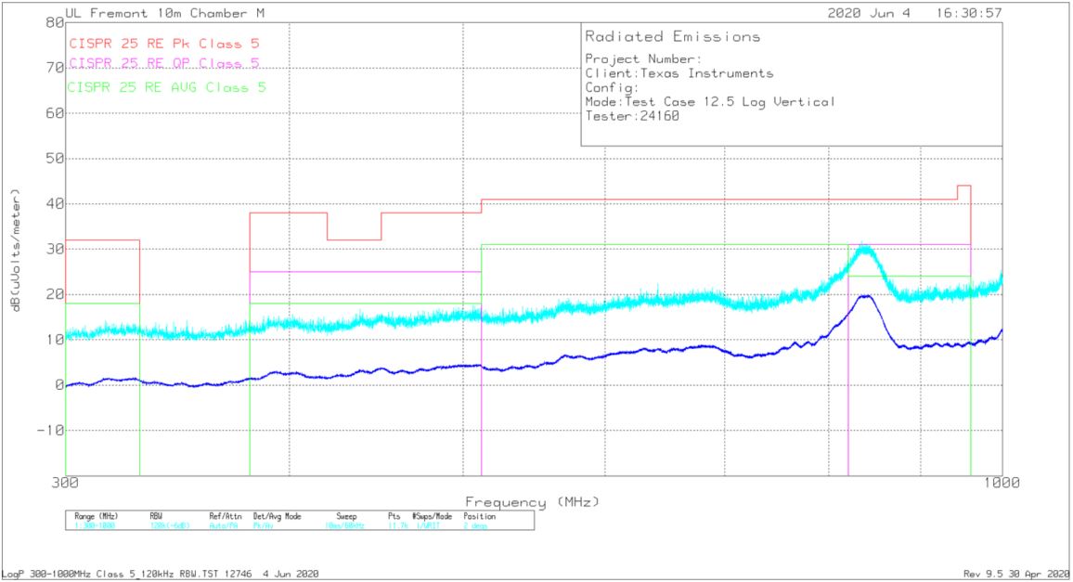This screenshot has width=1073, height=582.
Task: Click the Sweep column header
Action: 345,516
